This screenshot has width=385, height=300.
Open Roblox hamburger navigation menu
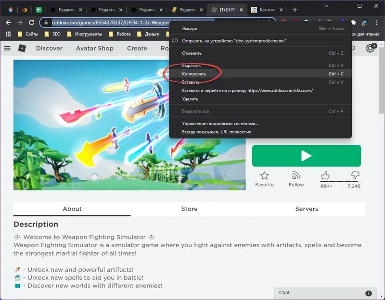[x=7, y=48]
